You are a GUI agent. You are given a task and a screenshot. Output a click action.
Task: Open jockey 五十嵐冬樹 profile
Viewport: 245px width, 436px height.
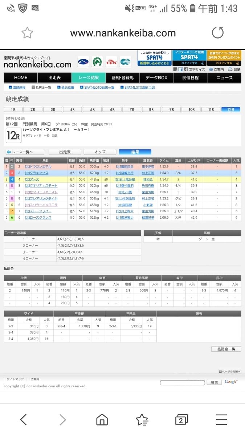[124, 179]
